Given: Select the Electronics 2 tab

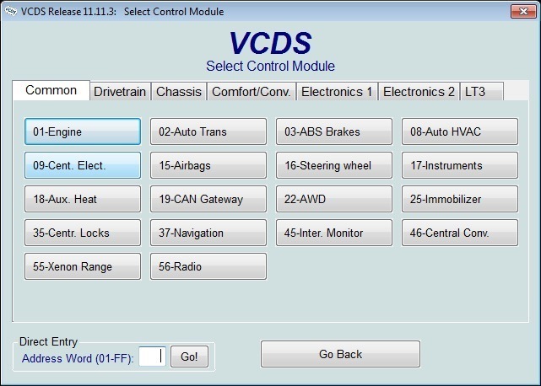Looking at the screenshot, I should coord(419,92).
